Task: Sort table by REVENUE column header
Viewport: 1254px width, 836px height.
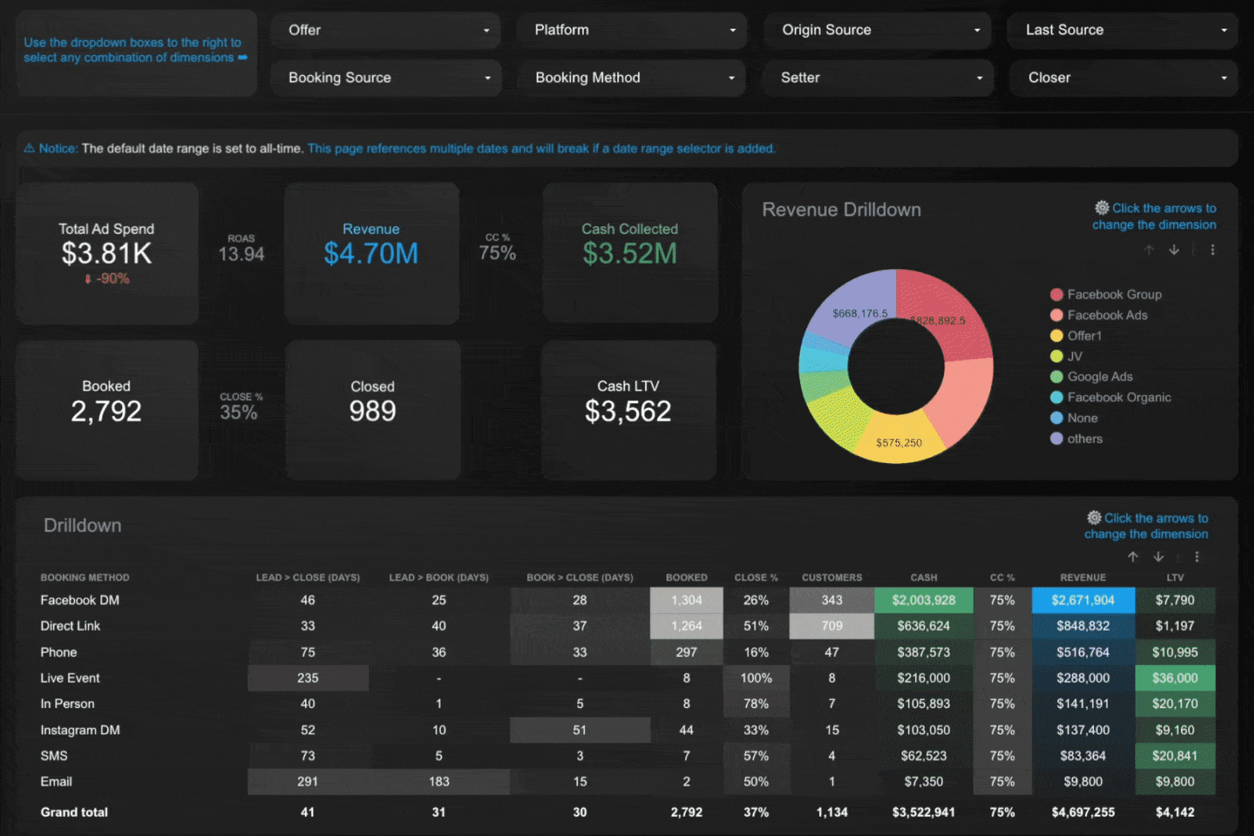Action: (1082, 577)
